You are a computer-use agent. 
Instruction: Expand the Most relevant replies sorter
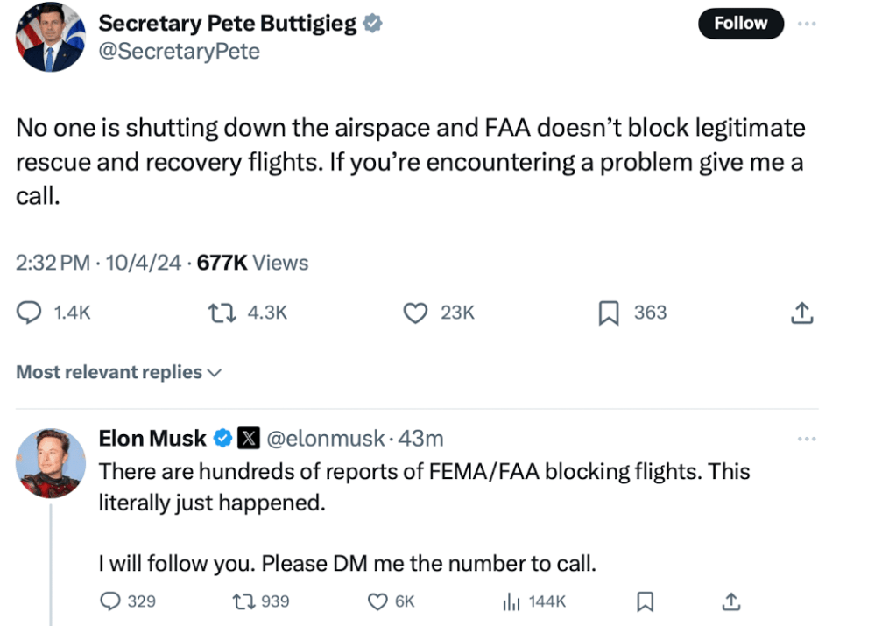click(118, 372)
